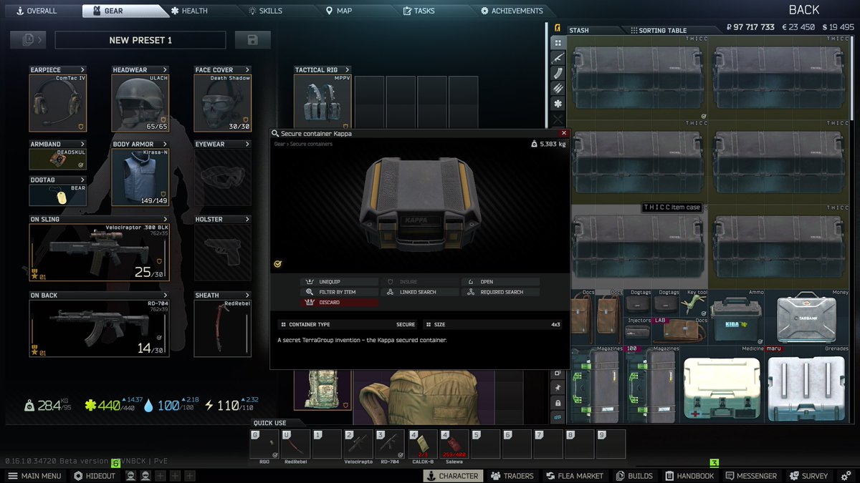Select the ComTac IV earpiece item
The height and width of the screenshot is (483, 860).
pos(58,103)
